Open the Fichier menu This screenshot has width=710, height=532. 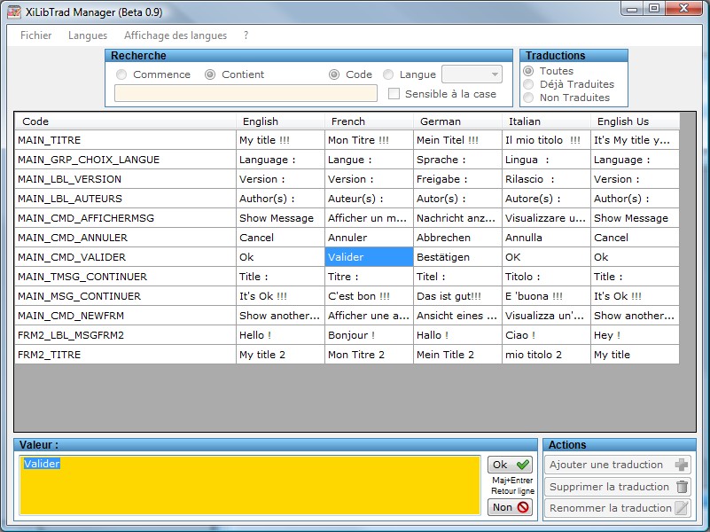pos(35,35)
